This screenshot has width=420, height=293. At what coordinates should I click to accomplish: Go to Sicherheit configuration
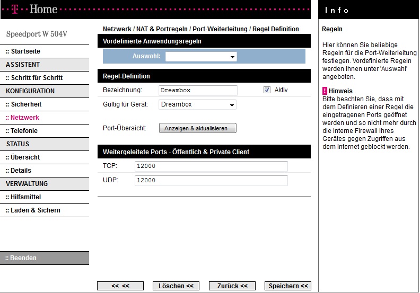point(23,104)
